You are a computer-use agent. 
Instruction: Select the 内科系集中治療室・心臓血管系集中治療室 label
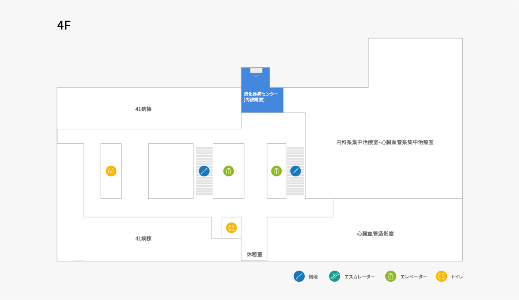pos(385,142)
